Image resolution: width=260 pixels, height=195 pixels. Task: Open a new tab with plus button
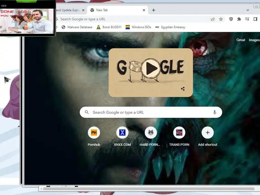[x=154, y=10]
